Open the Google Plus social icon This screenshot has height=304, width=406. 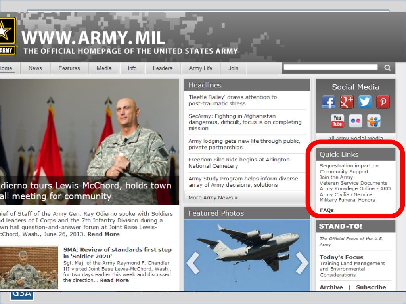pyautogui.click(x=347, y=102)
